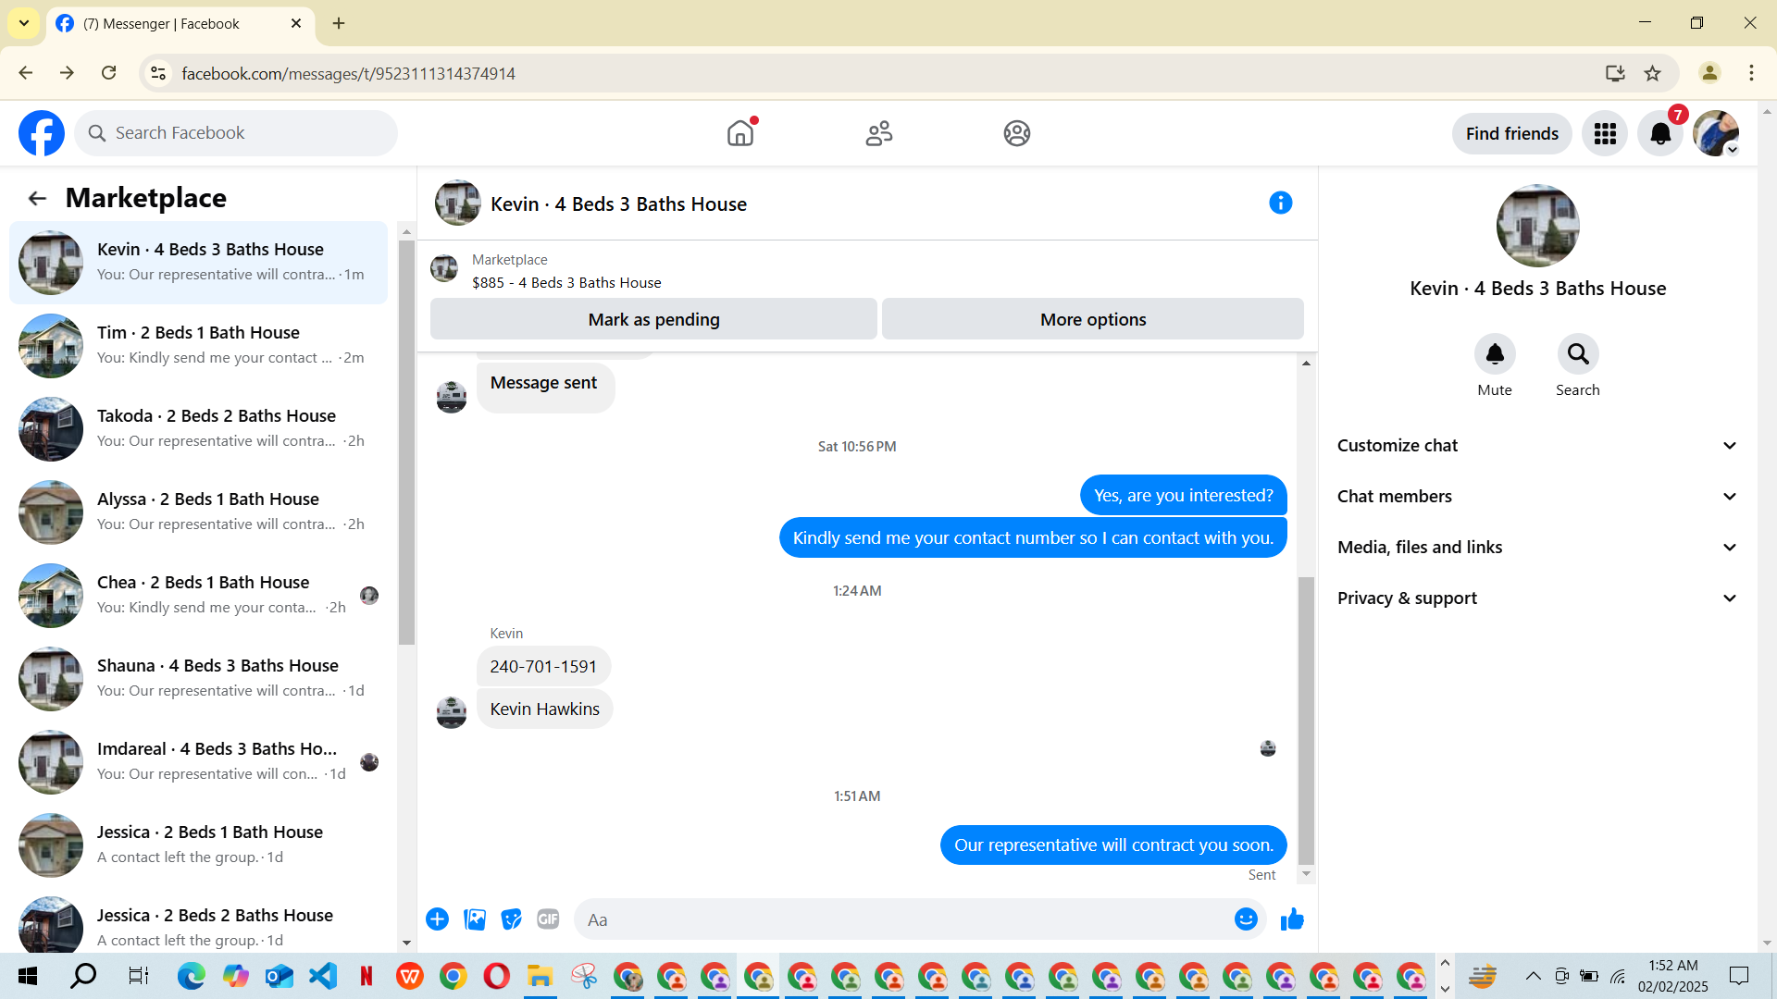This screenshot has height=999, width=1777.
Task: Open the Facebook menu grid icon
Action: pyautogui.click(x=1605, y=134)
